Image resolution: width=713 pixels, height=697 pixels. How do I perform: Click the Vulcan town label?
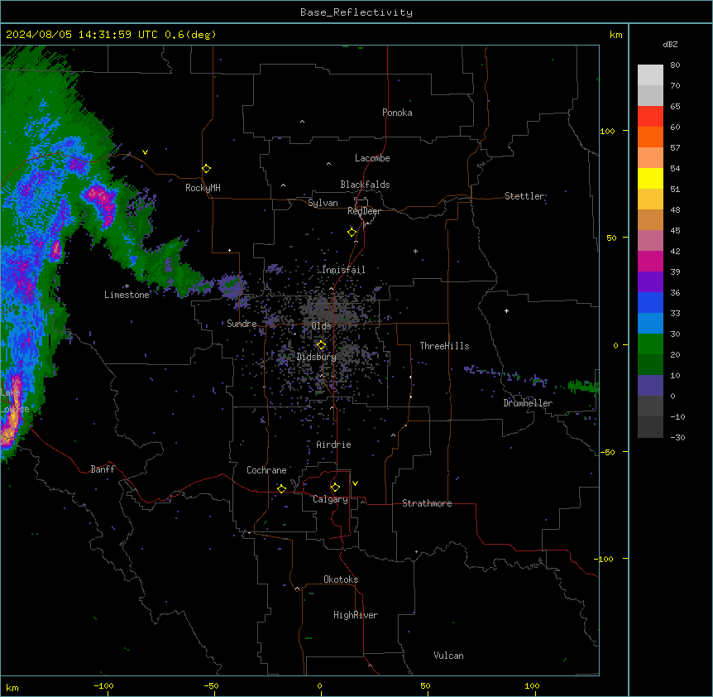point(449,656)
